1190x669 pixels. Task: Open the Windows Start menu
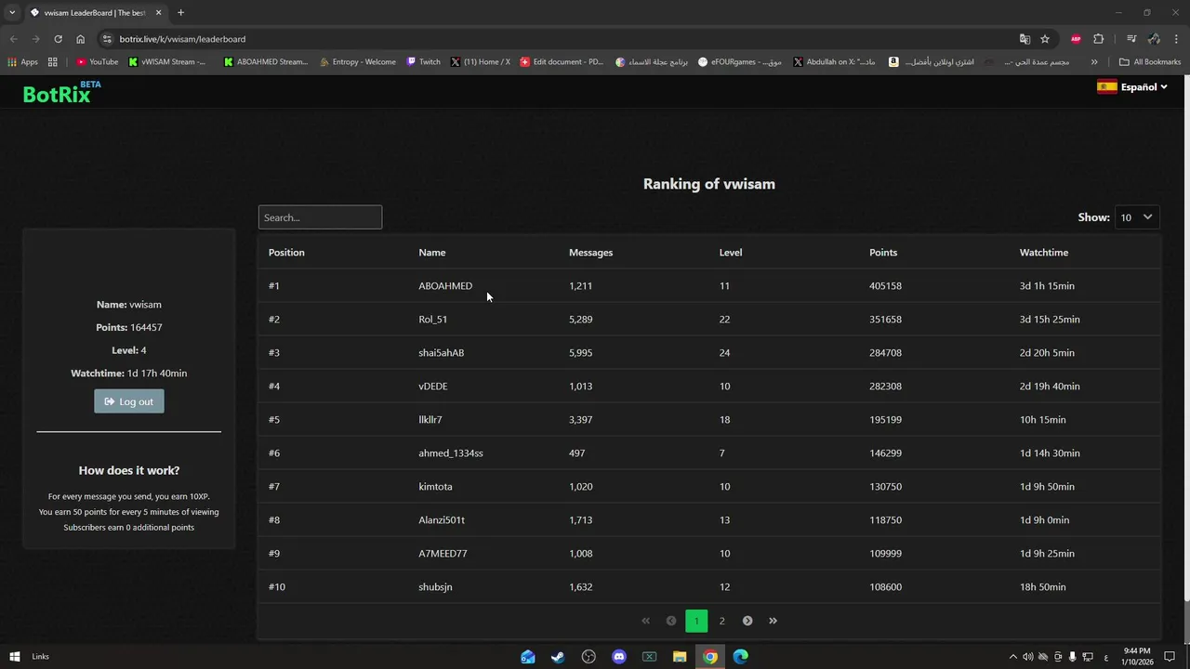coord(14,657)
